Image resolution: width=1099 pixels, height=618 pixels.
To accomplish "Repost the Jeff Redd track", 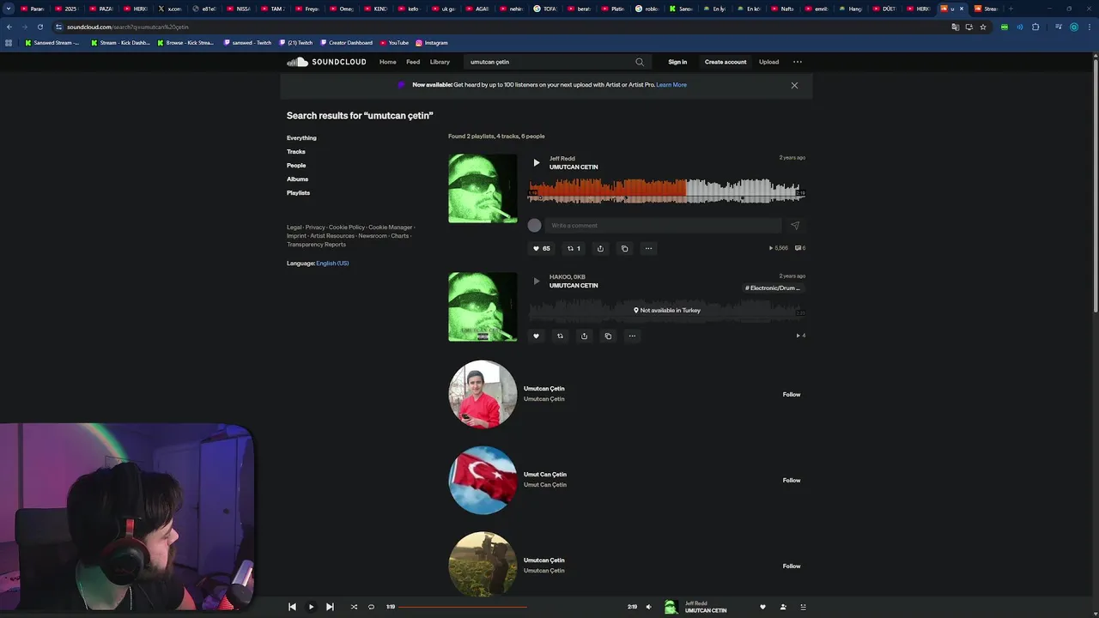I will click(574, 249).
